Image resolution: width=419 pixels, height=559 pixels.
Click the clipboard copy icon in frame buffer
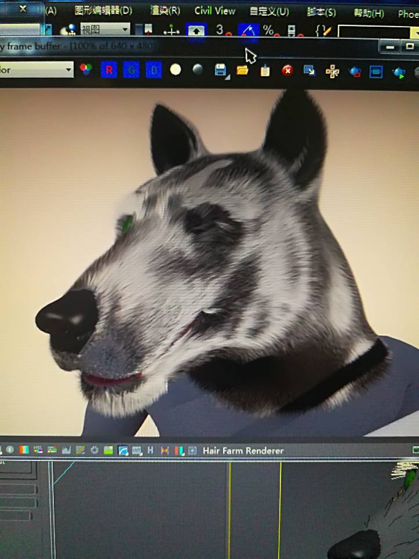tap(265, 71)
